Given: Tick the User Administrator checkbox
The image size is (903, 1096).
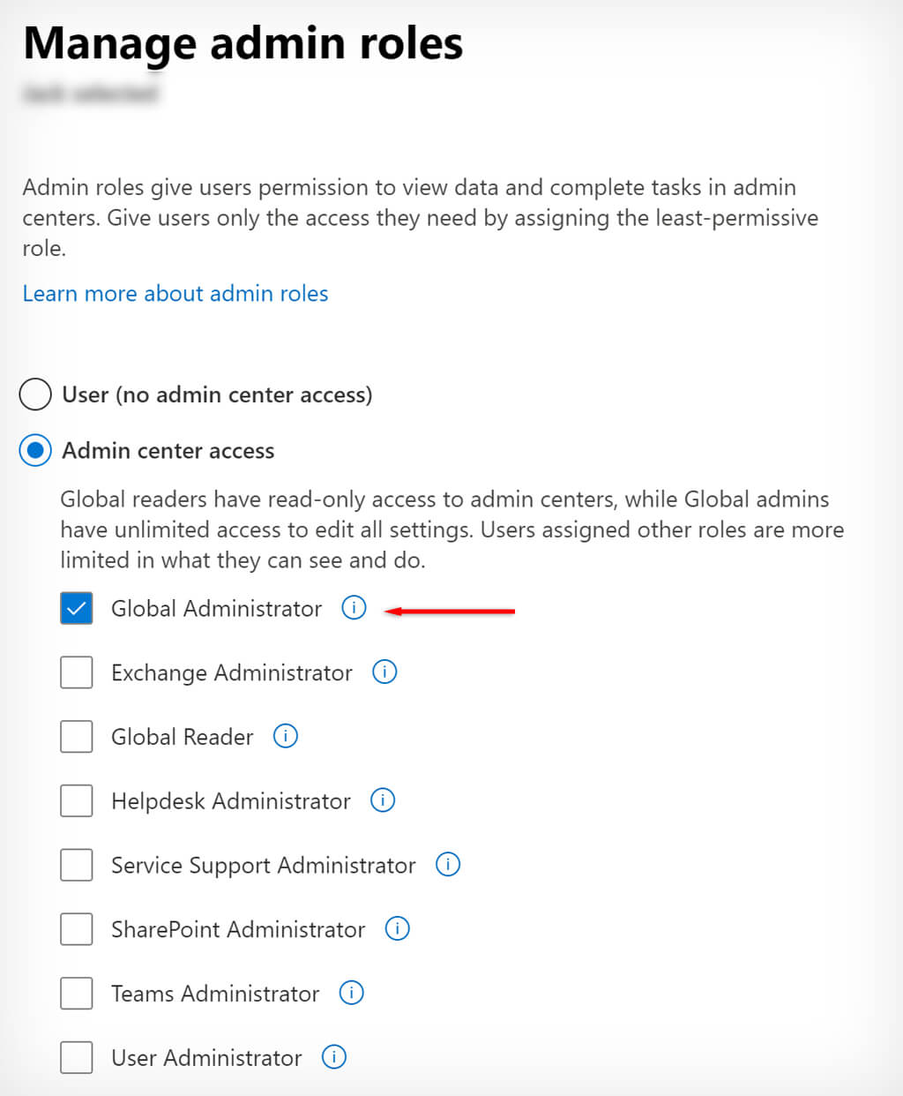Looking at the screenshot, I should (77, 1057).
